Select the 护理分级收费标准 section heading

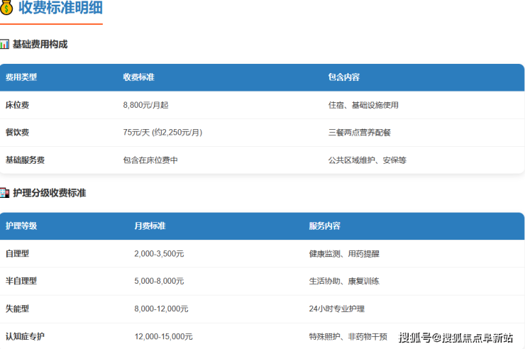pyautogui.click(x=49, y=192)
